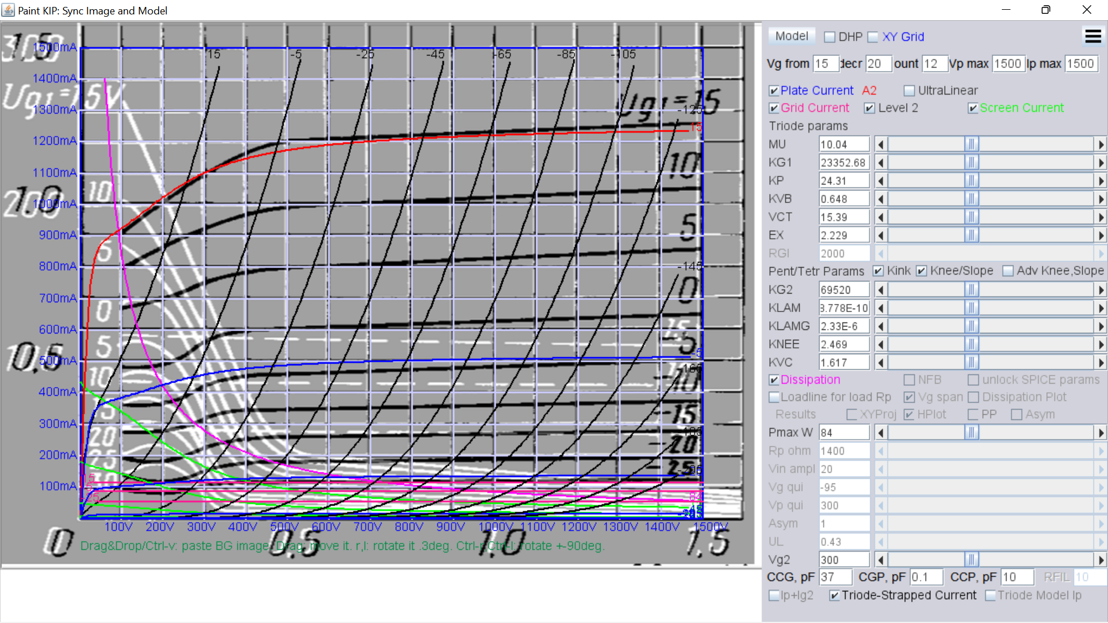This screenshot has height=623, width=1108.
Task: Click the KNEE slider thumb
Action: click(x=972, y=344)
